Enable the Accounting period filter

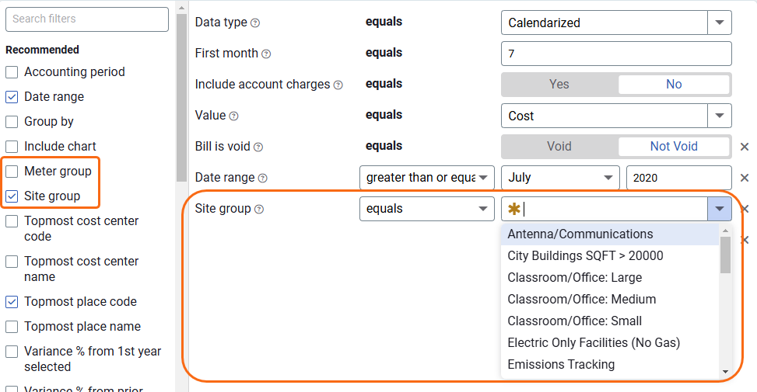click(12, 72)
